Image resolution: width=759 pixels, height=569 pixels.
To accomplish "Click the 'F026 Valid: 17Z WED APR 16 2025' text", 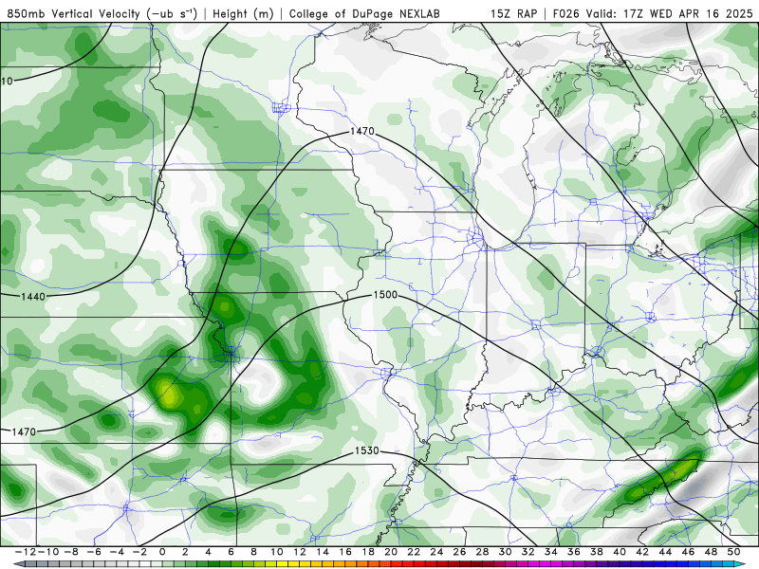I will [x=653, y=14].
